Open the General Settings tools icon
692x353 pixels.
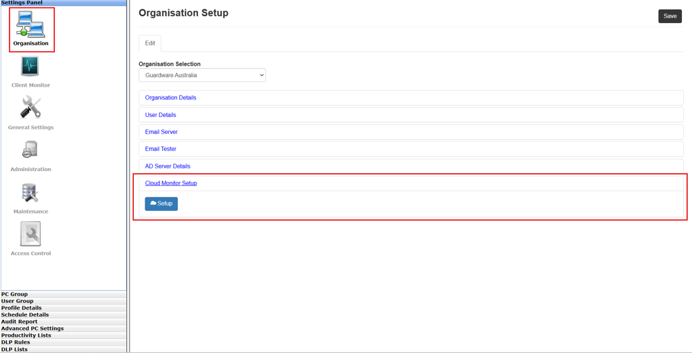click(30, 108)
